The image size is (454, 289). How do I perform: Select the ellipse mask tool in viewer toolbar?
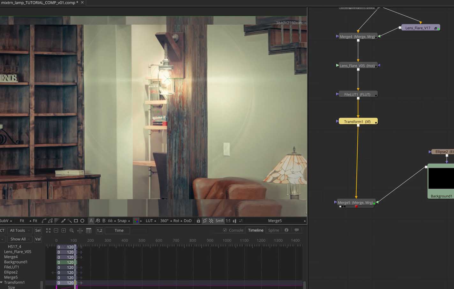click(x=82, y=221)
